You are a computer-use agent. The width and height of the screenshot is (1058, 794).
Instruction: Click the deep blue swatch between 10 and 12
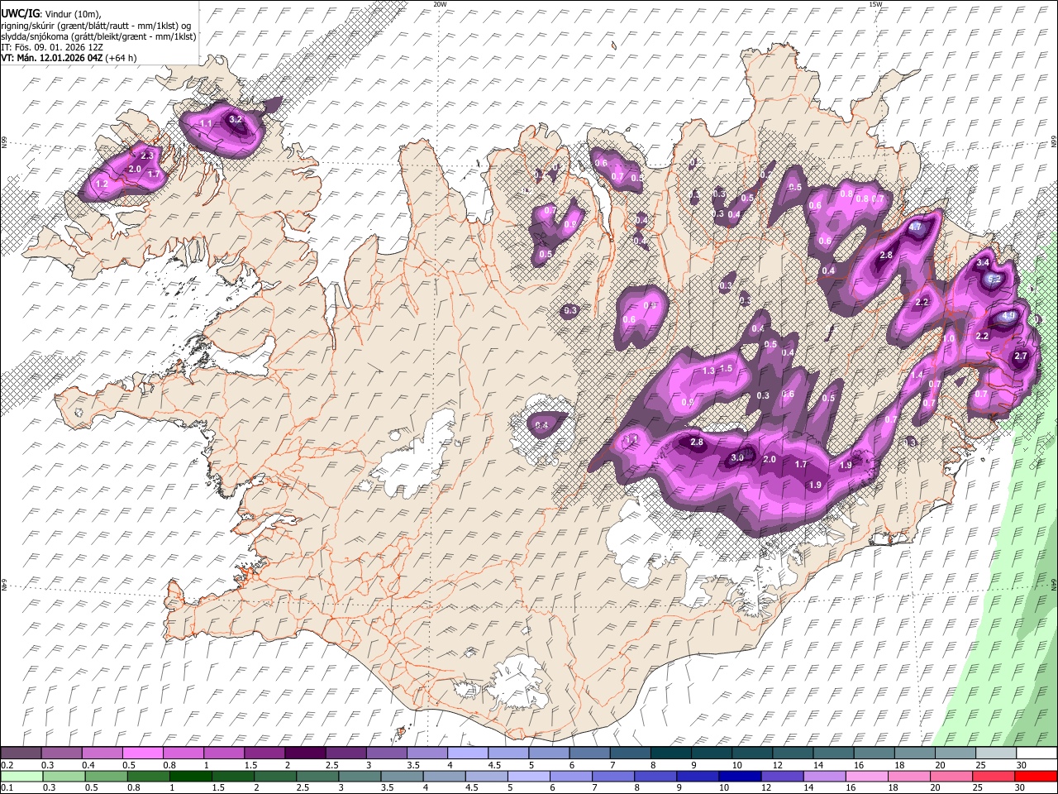[739, 776]
